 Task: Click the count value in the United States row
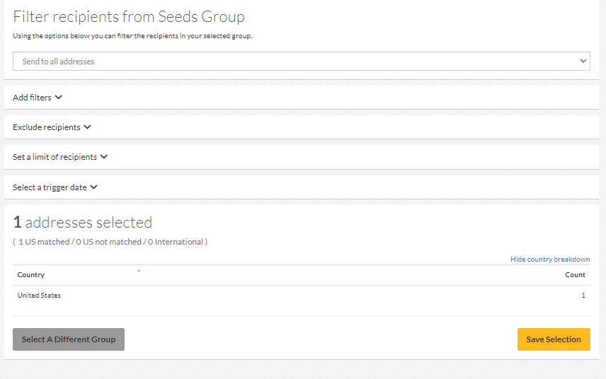[583, 296]
